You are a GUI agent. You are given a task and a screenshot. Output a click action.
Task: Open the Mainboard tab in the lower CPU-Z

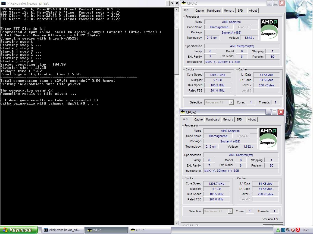pyautogui.click(x=212, y=119)
